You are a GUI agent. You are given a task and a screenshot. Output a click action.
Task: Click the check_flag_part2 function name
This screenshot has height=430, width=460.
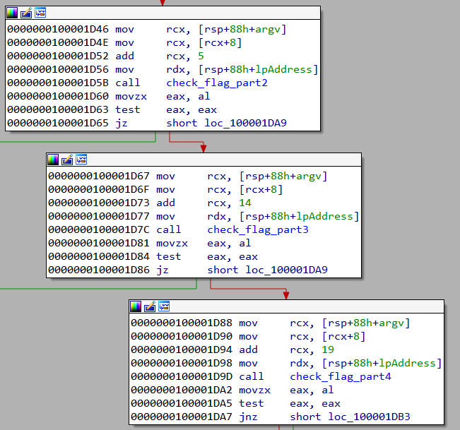pyautogui.click(x=217, y=83)
